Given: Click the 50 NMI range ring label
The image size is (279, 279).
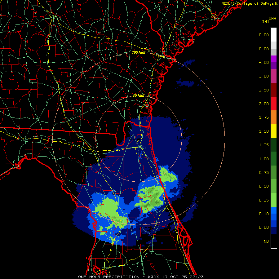Looking at the screenshot, I should point(139,95).
